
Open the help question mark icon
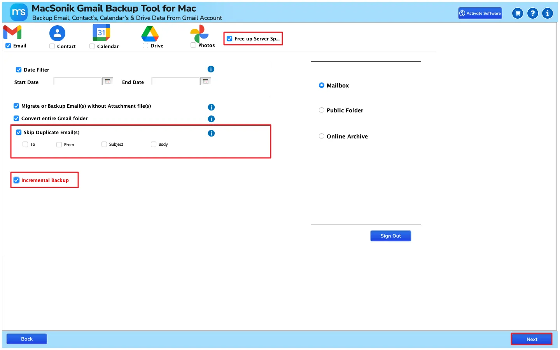(533, 13)
